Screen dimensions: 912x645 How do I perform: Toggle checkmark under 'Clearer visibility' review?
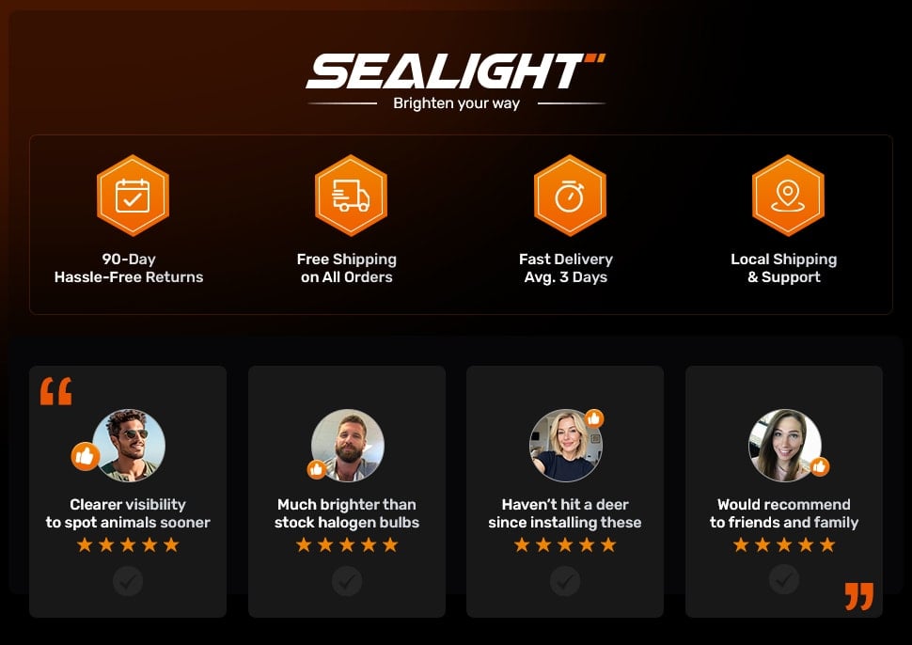coord(128,582)
